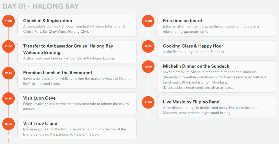Select the 12:00 timeline circle
Viewport: 279px width, 144px height.
click(8, 47)
